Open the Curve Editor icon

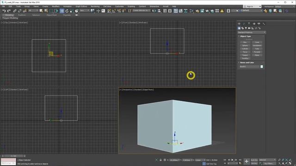181,11
